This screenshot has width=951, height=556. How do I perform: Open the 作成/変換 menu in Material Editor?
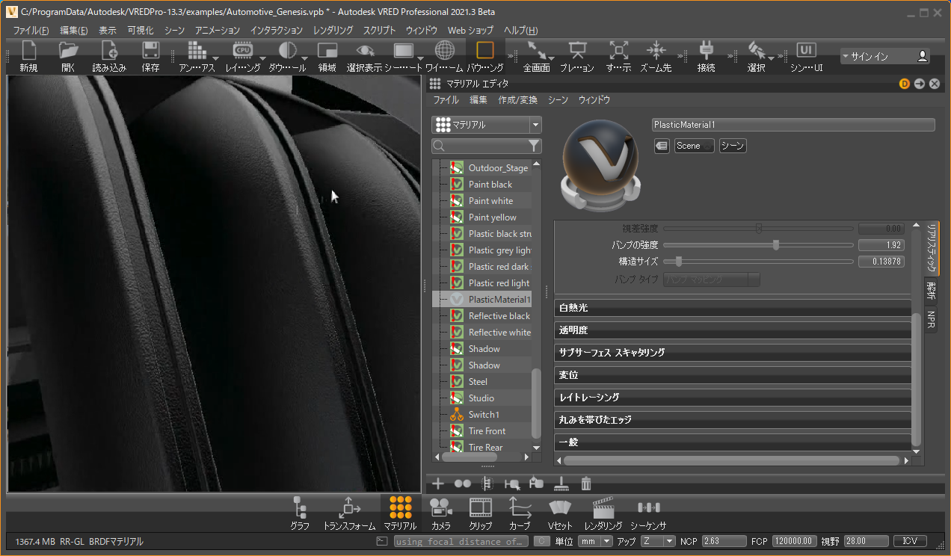[517, 99]
